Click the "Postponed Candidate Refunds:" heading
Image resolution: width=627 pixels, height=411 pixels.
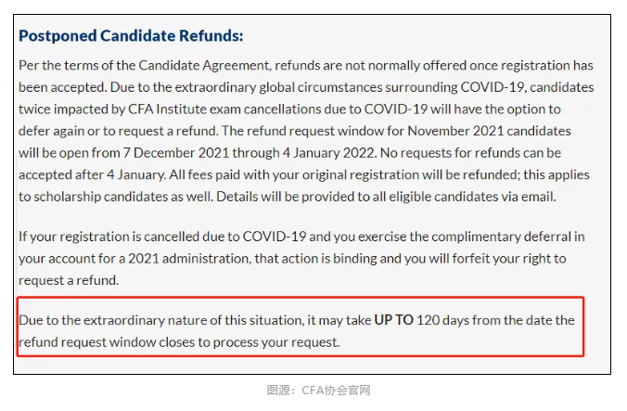point(131,36)
